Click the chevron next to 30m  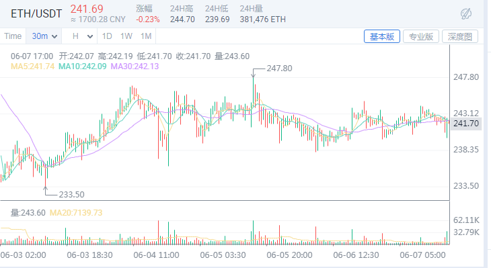pos(54,36)
